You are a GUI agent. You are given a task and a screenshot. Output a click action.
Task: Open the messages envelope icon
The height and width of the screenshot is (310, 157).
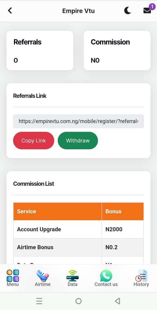147,10
